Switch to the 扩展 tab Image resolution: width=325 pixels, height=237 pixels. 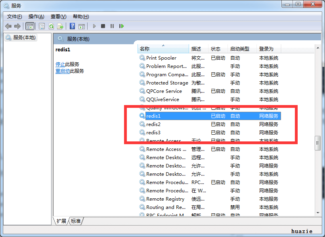point(61,221)
